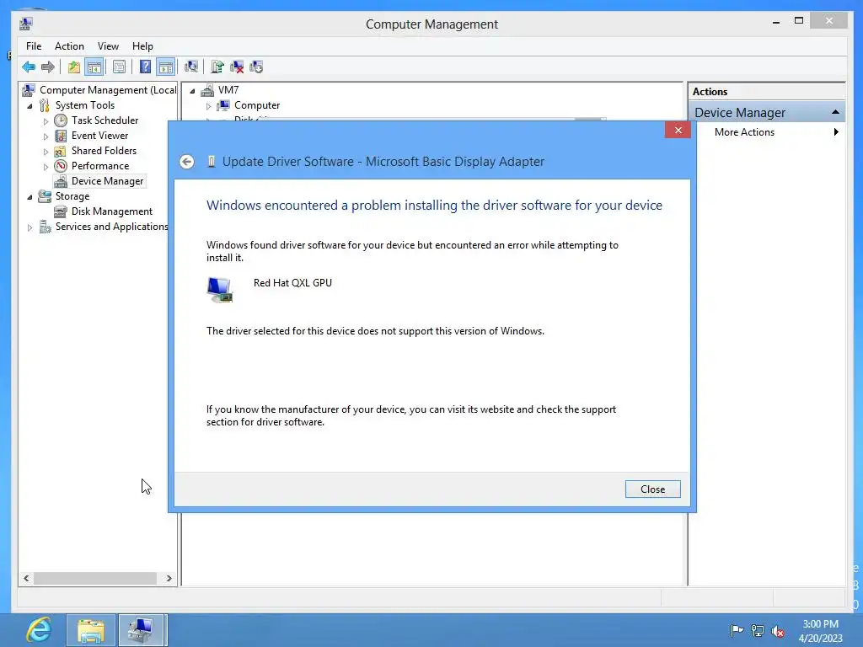Open the View menu
The image size is (863, 647).
[x=108, y=46]
